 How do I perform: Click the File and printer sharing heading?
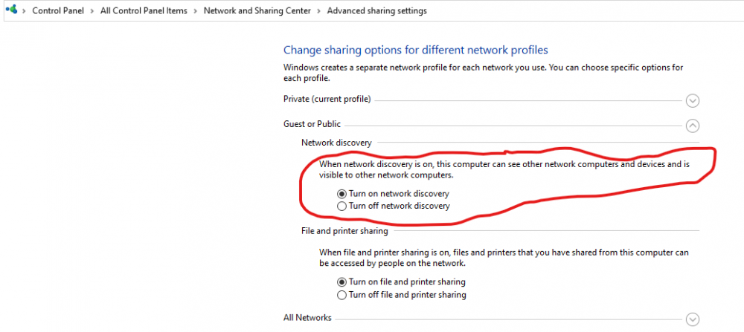pos(344,231)
